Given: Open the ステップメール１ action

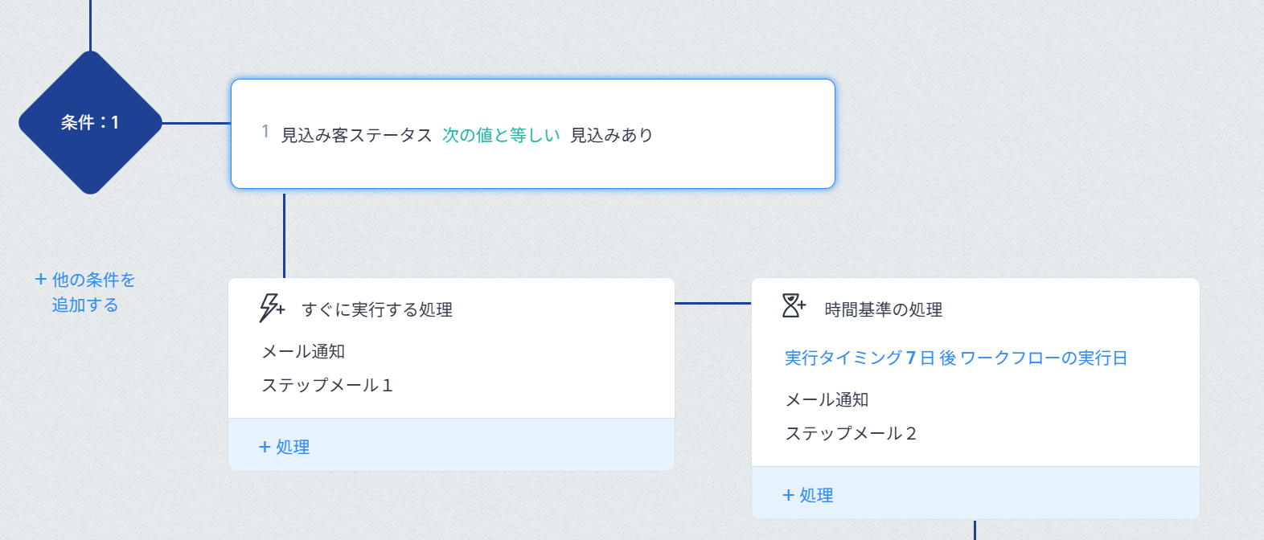Looking at the screenshot, I should (327, 386).
